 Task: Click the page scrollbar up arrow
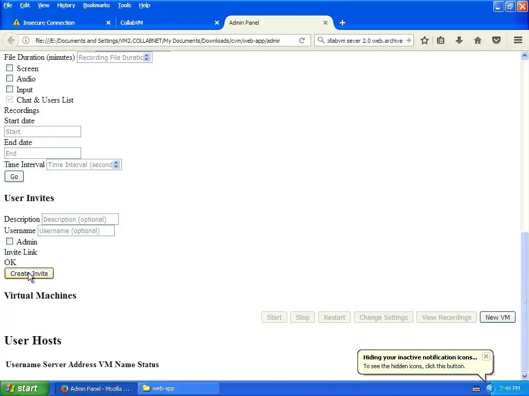(x=525, y=56)
